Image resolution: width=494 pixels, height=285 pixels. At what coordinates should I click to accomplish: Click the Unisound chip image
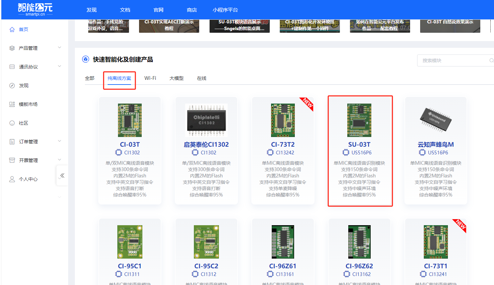click(x=436, y=120)
